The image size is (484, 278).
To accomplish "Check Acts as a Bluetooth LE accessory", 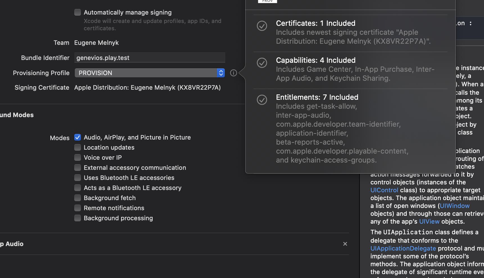I will (x=78, y=188).
